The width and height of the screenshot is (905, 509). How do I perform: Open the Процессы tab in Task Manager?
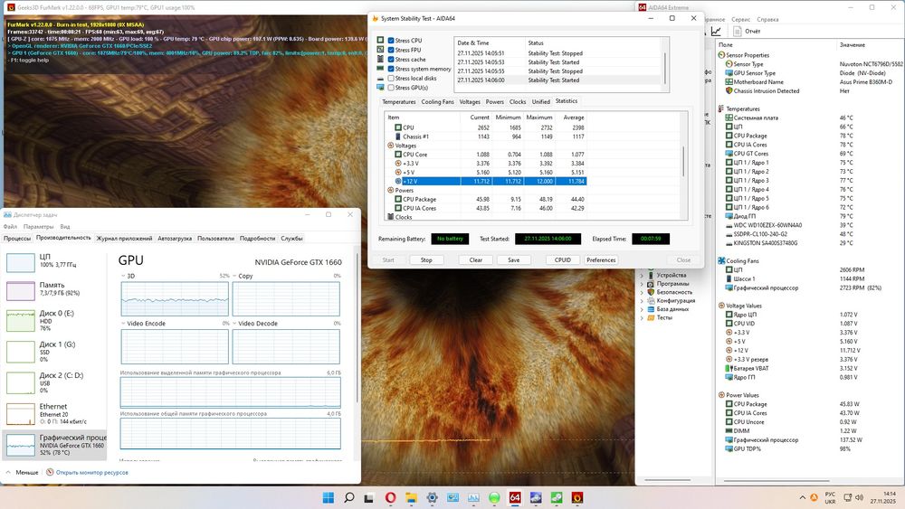tap(16, 238)
